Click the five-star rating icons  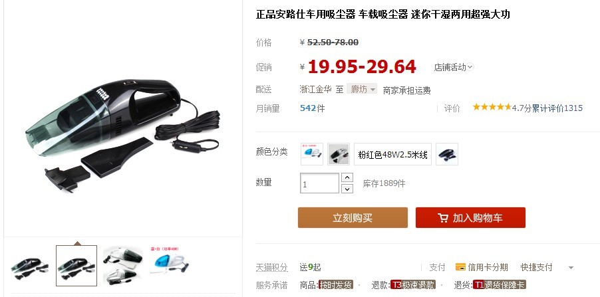pos(492,108)
